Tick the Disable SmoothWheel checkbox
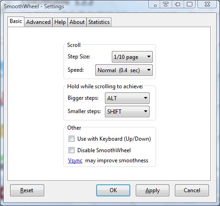Screen dimensions: 220x206 tap(71, 150)
